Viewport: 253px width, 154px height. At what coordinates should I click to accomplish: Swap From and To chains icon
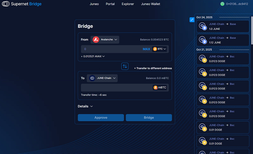(125, 66)
